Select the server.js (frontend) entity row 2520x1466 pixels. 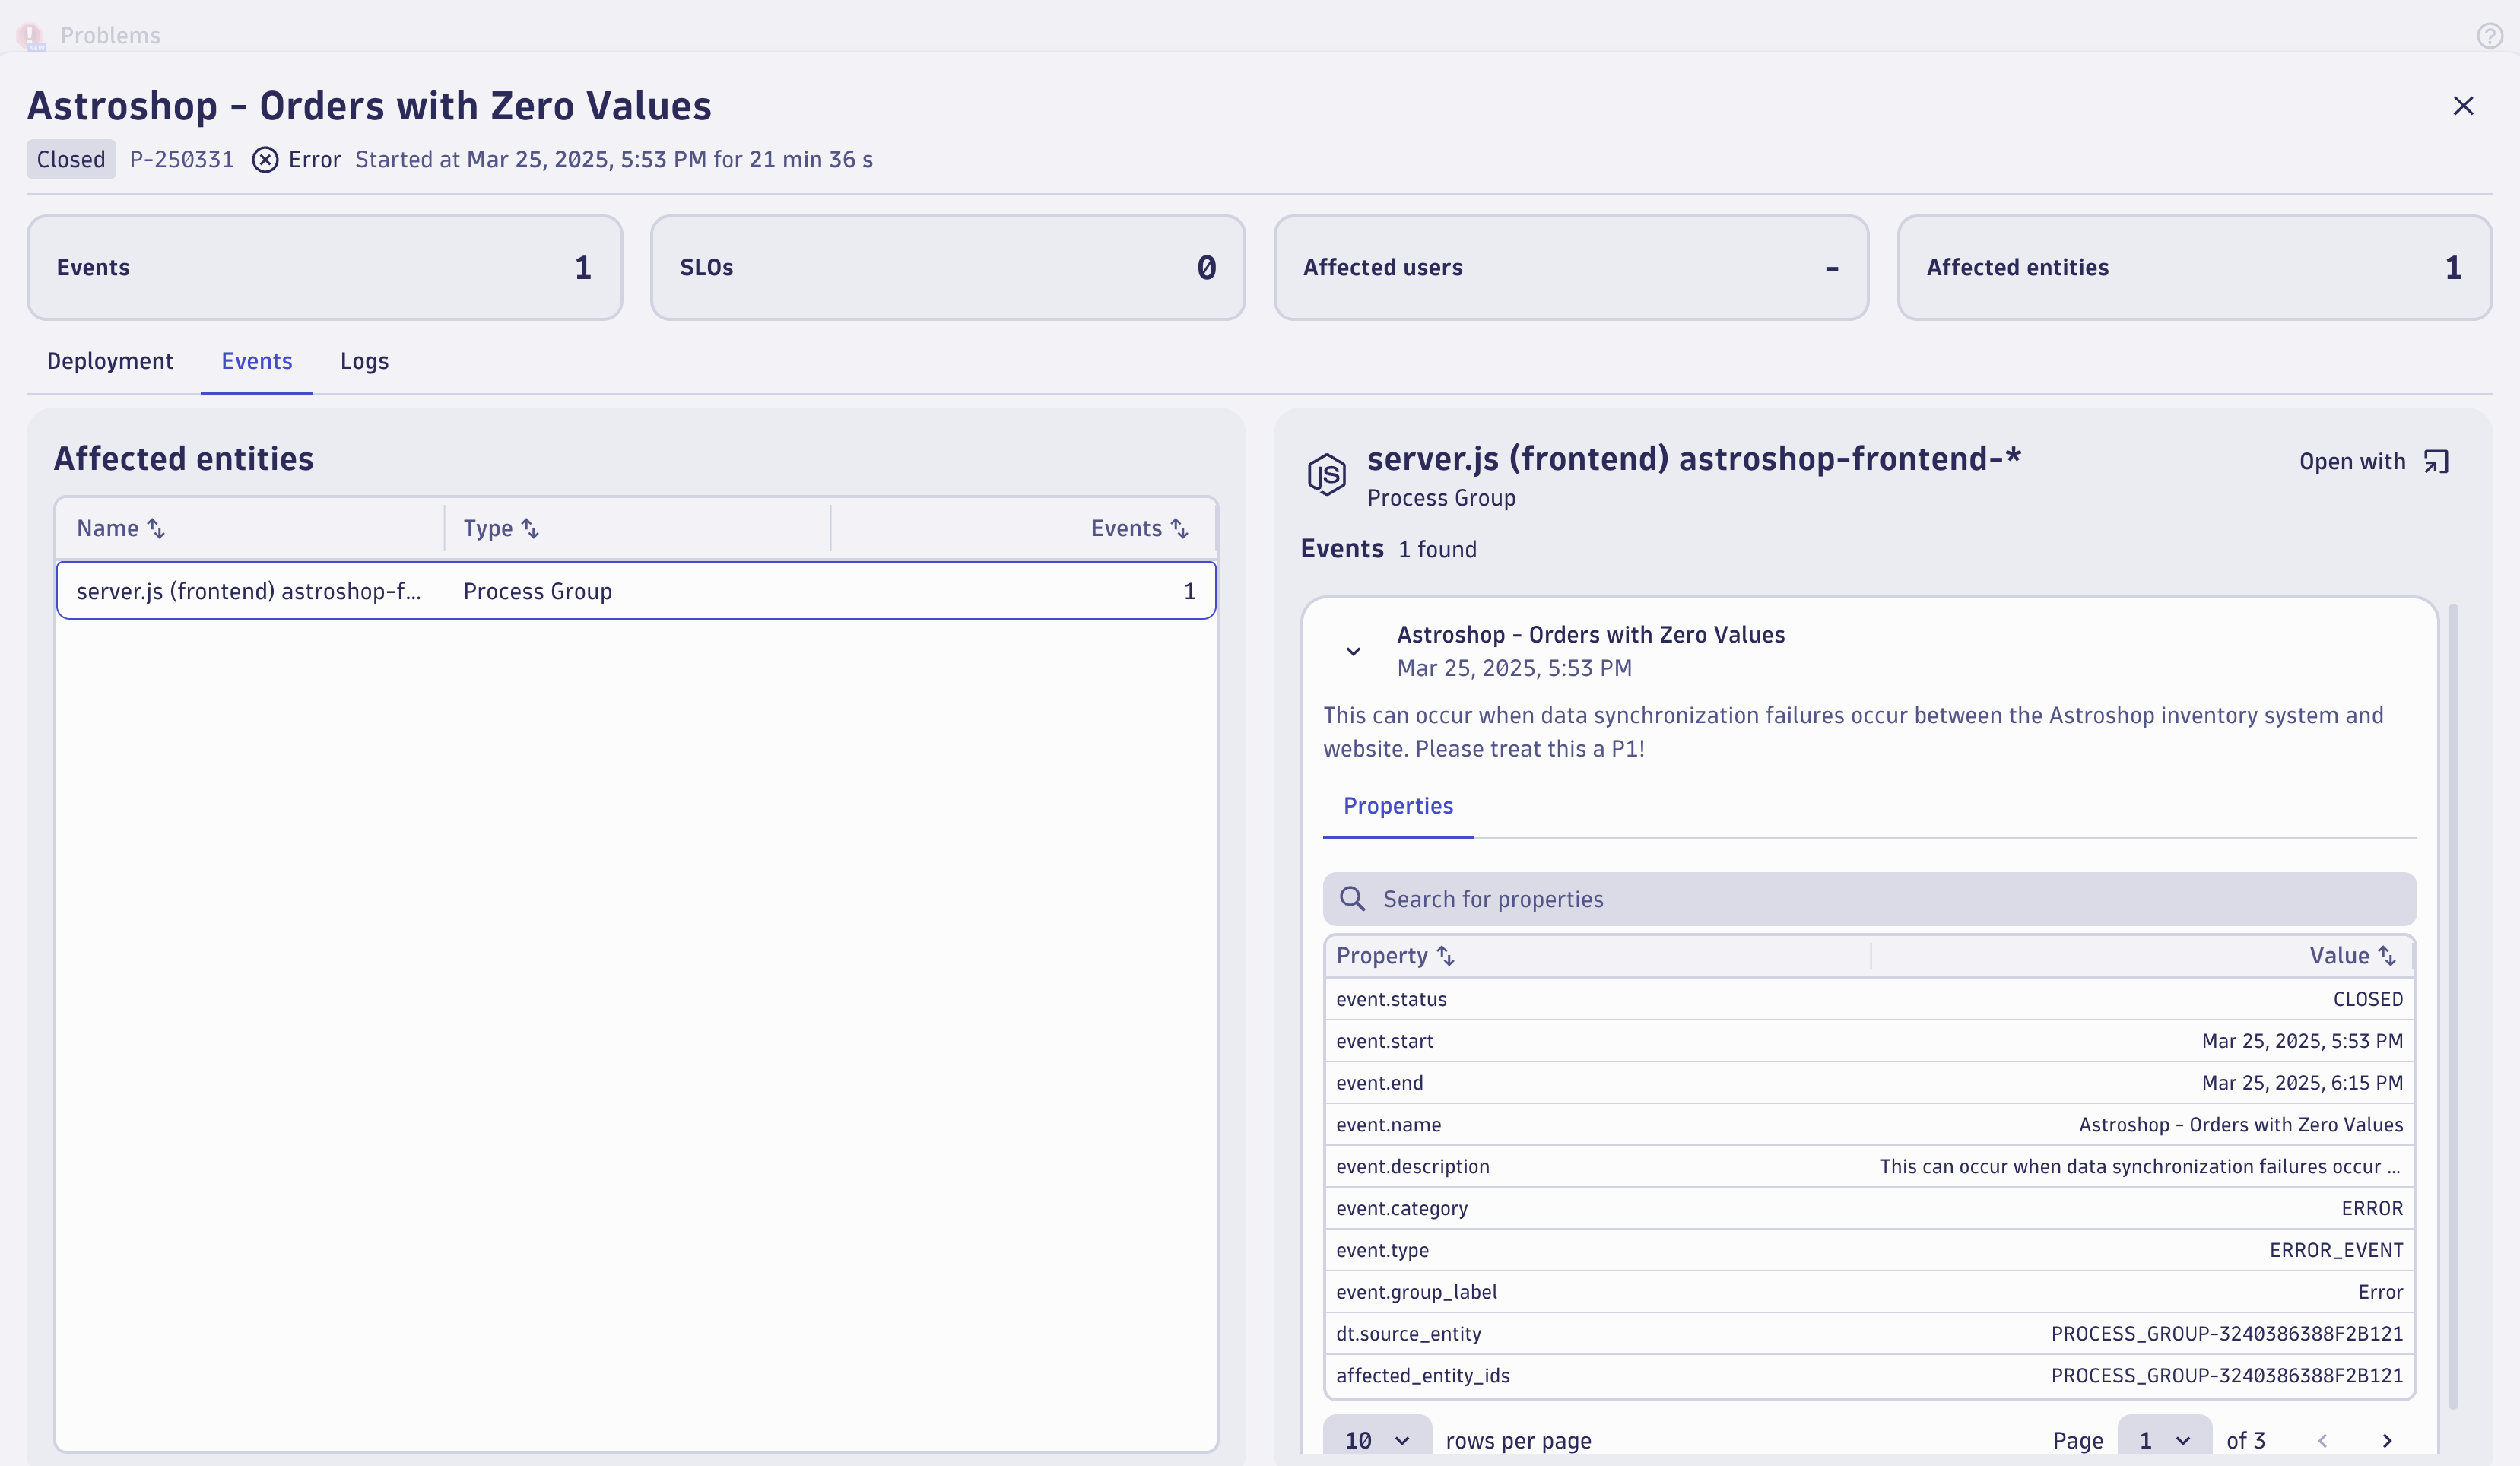point(636,591)
